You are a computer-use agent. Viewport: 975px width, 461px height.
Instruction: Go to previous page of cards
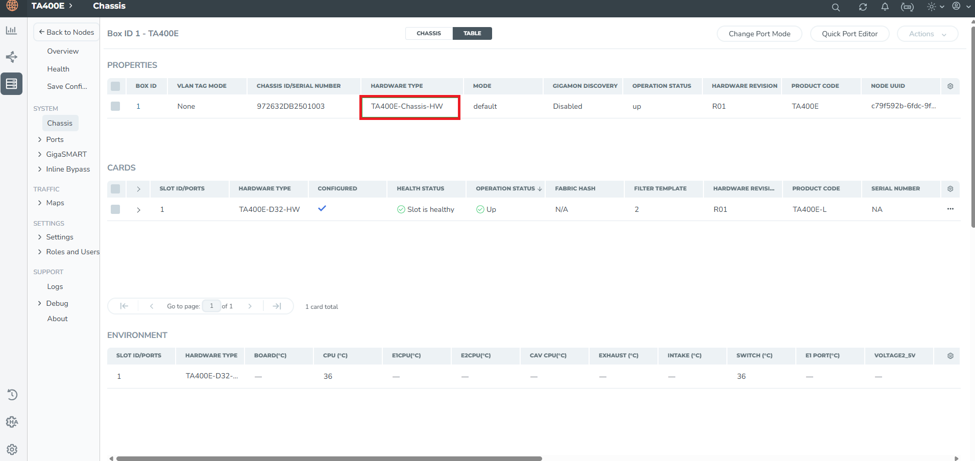coord(152,306)
